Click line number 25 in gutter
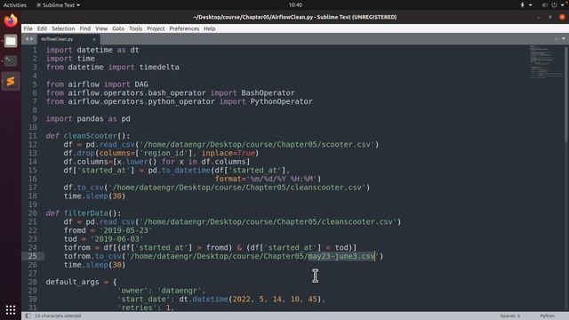Image resolution: width=569 pixels, height=320 pixels. click(x=32, y=256)
